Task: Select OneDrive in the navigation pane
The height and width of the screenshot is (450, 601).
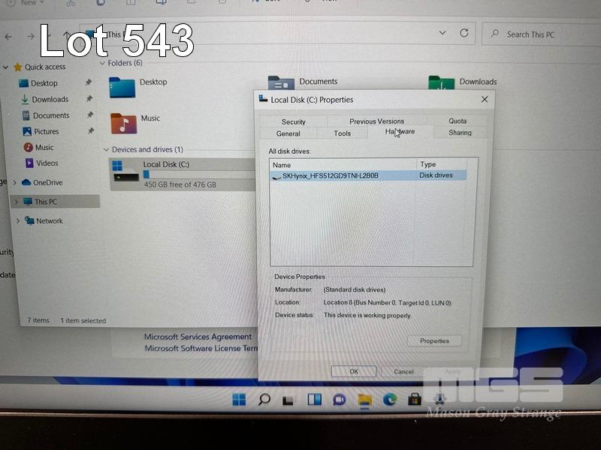Action: [x=47, y=182]
